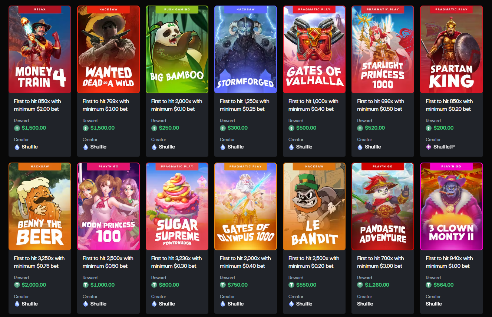492x317 pixels.
Task: Click Shuffle droplet icon under Money Train 4
Action: coord(17,147)
